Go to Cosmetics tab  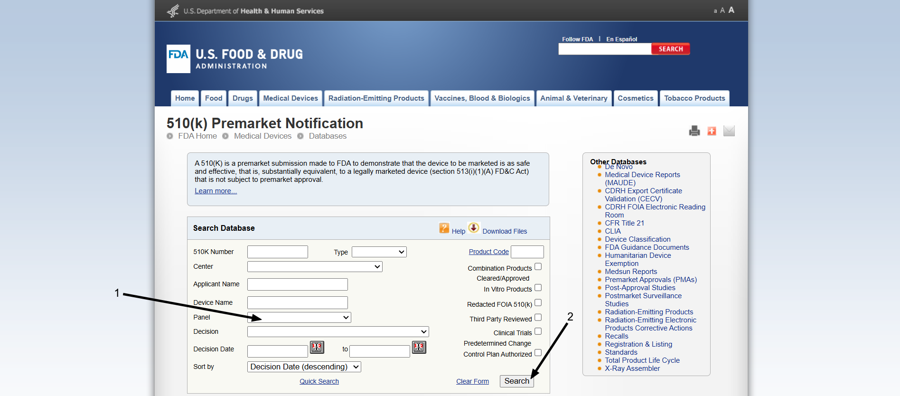(636, 98)
